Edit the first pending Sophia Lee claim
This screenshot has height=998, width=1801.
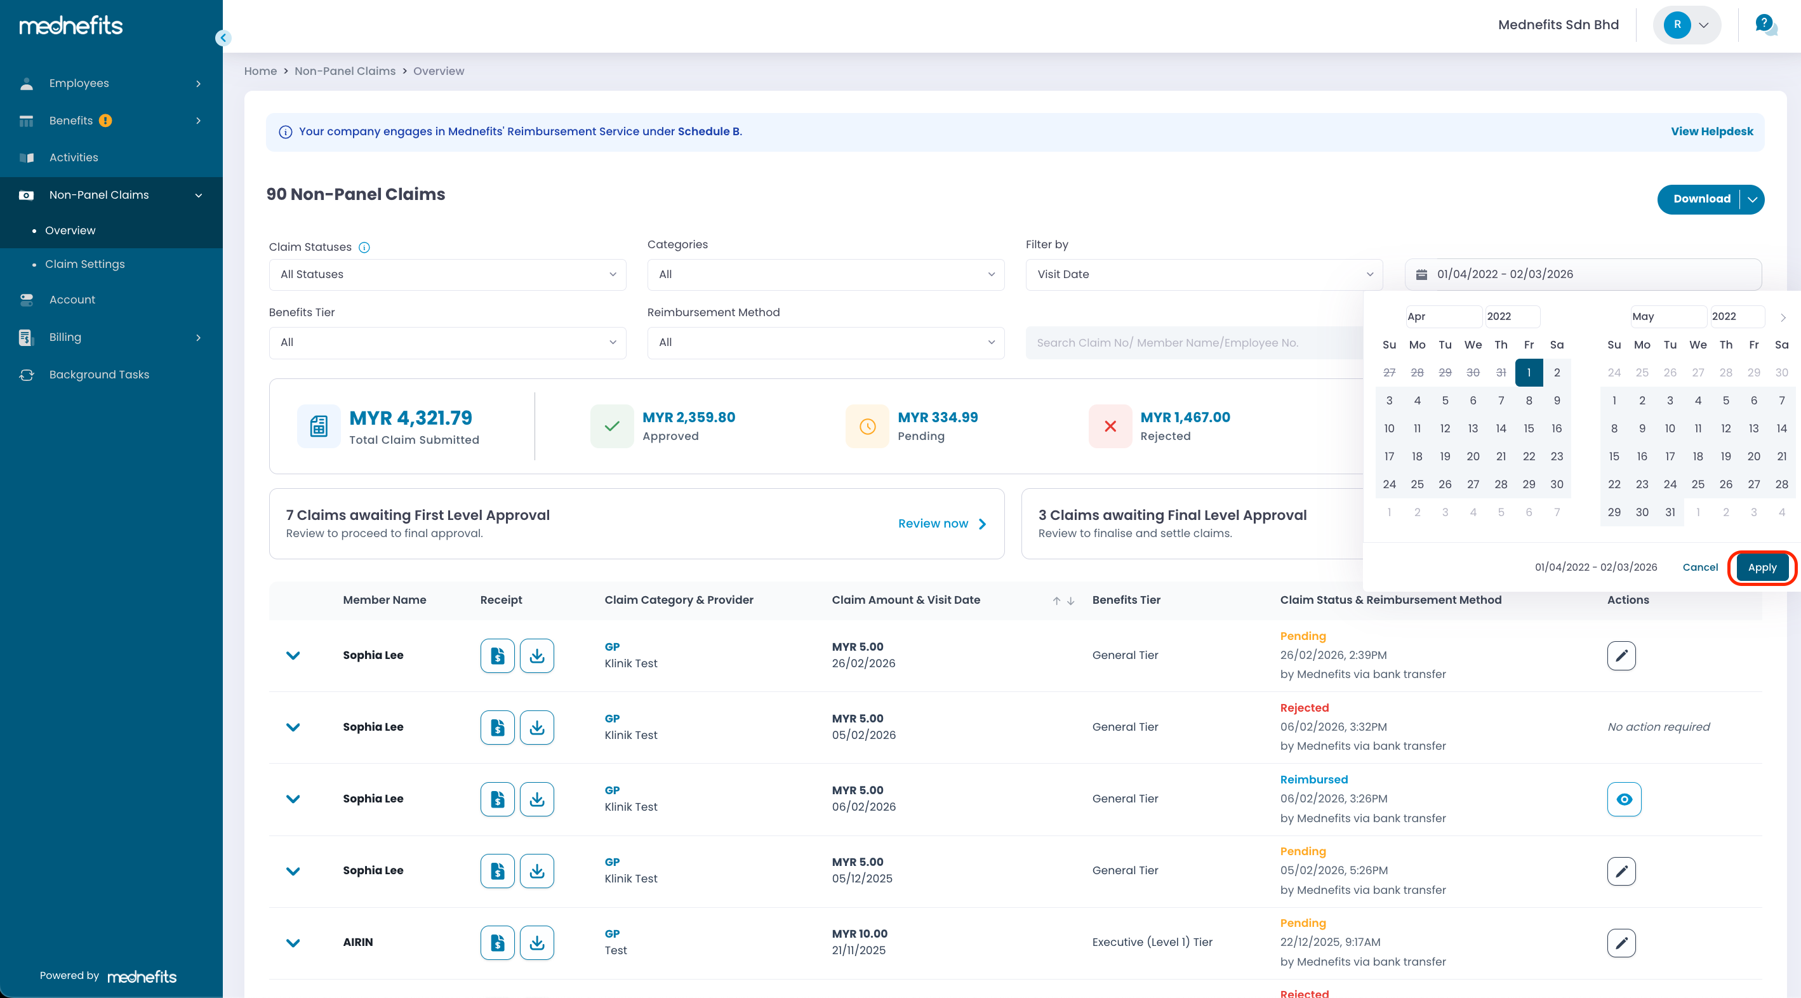1621,655
